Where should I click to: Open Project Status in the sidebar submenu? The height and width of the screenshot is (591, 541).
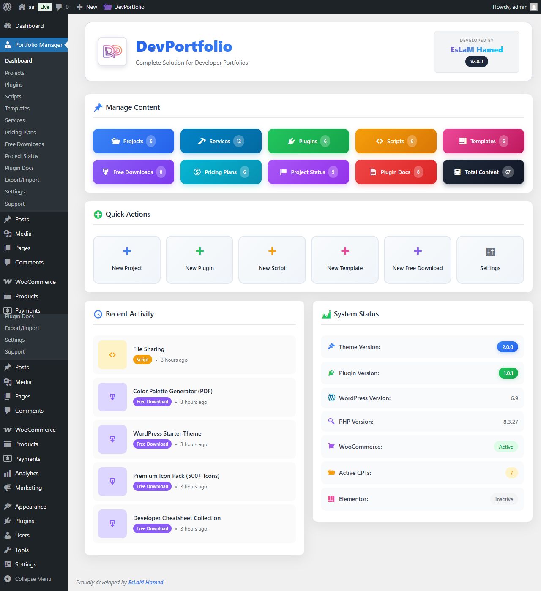point(22,156)
